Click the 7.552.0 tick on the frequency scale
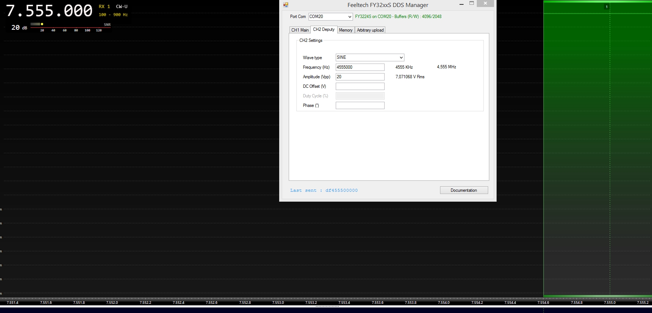The width and height of the screenshot is (652, 313). (x=112, y=303)
